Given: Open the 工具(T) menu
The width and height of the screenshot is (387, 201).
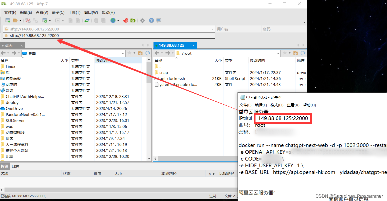Looking at the screenshot, I should click(74, 12).
